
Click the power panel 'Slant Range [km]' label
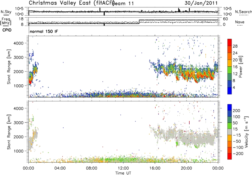pyautogui.click(x=9, y=67)
